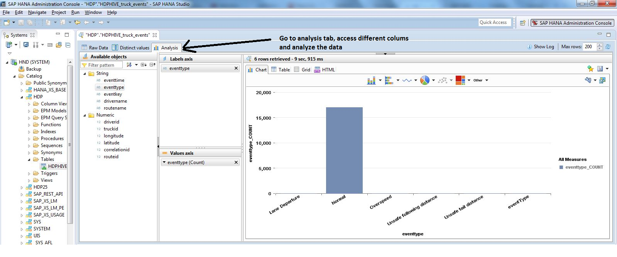Remove eventtype from the Labels axis
The image size is (617, 257).
coord(236,68)
